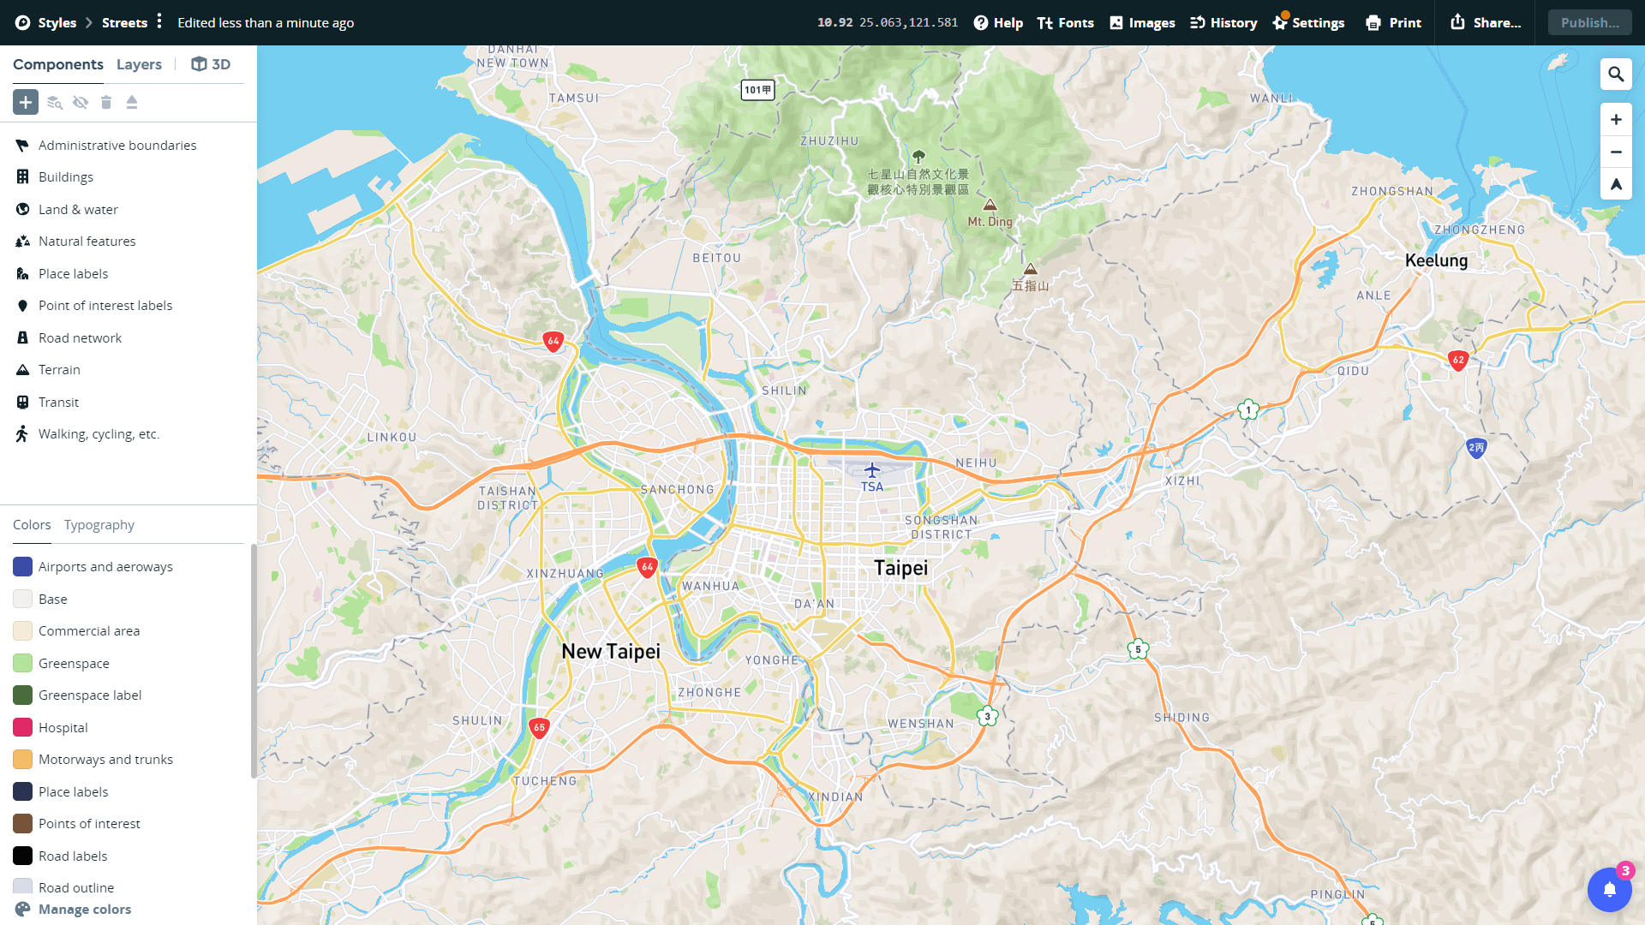Reset map bearing with compass arrow
Image resolution: width=1645 pixels, height=925 pixels.
tap(1616, 184)
